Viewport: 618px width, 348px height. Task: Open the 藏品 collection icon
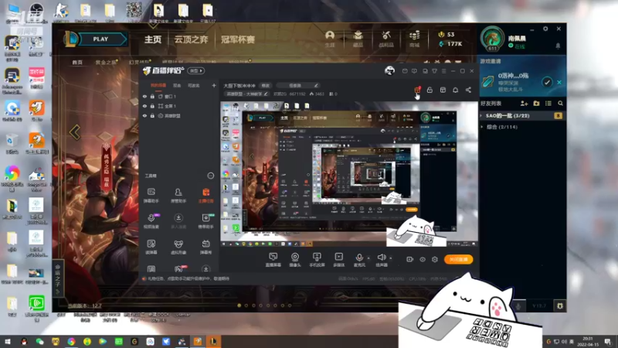[358, 39]
